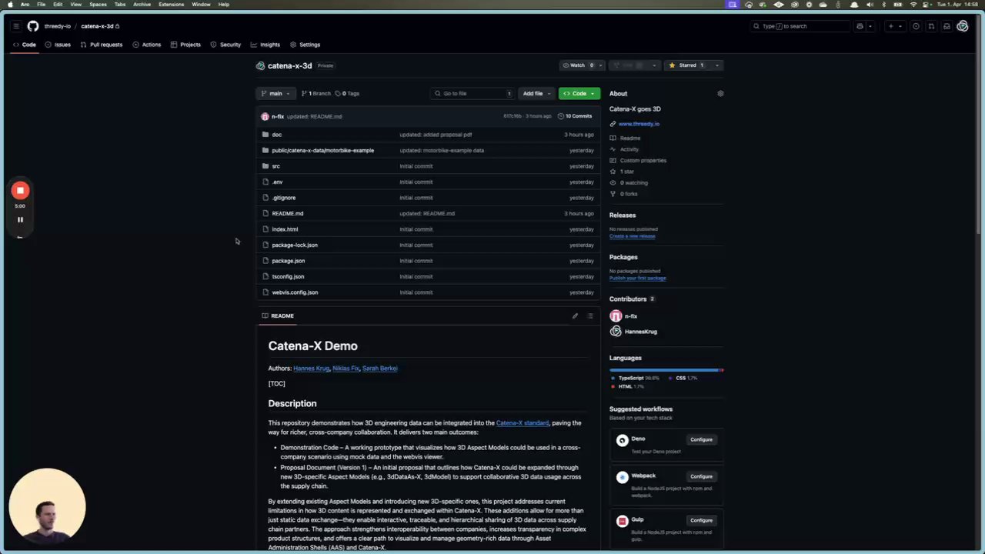The width and height of the screenshot is (985, 554).
Task: Click the Create a new release link
Action: point(633,236)
